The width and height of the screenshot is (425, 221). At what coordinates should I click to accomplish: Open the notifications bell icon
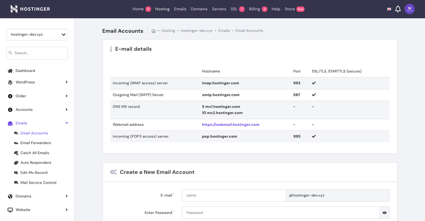pyautogui.click(x=398, y=9)
